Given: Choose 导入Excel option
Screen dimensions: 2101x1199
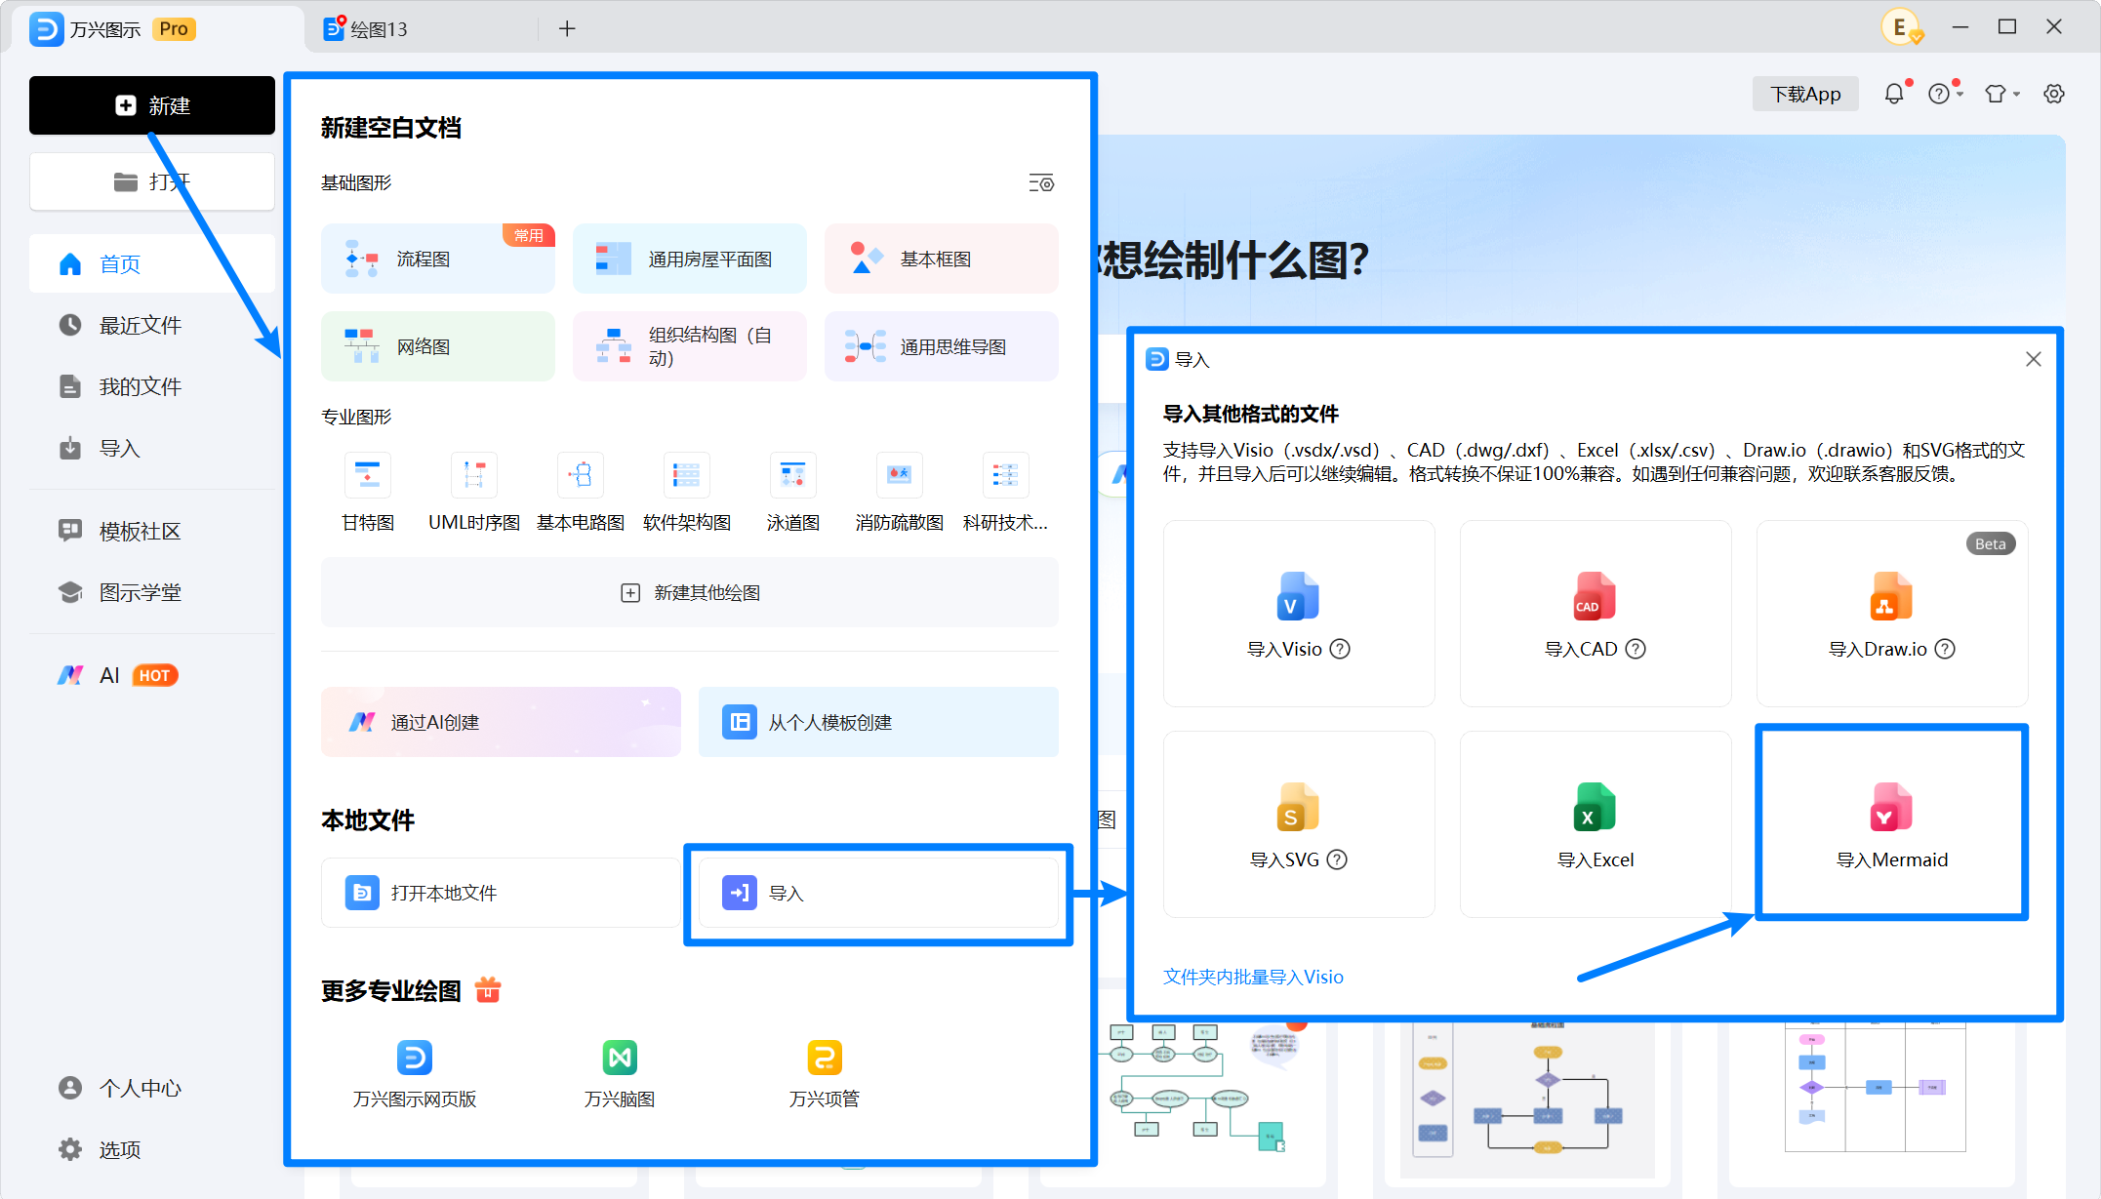Looking at the screenshot, I should click(x=1596, y=823).
